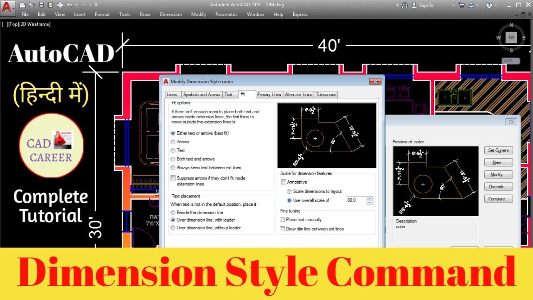This screenshot has width=533, height=300.
Task: Expand the InfoCenter search arrow
Action: 397,5
